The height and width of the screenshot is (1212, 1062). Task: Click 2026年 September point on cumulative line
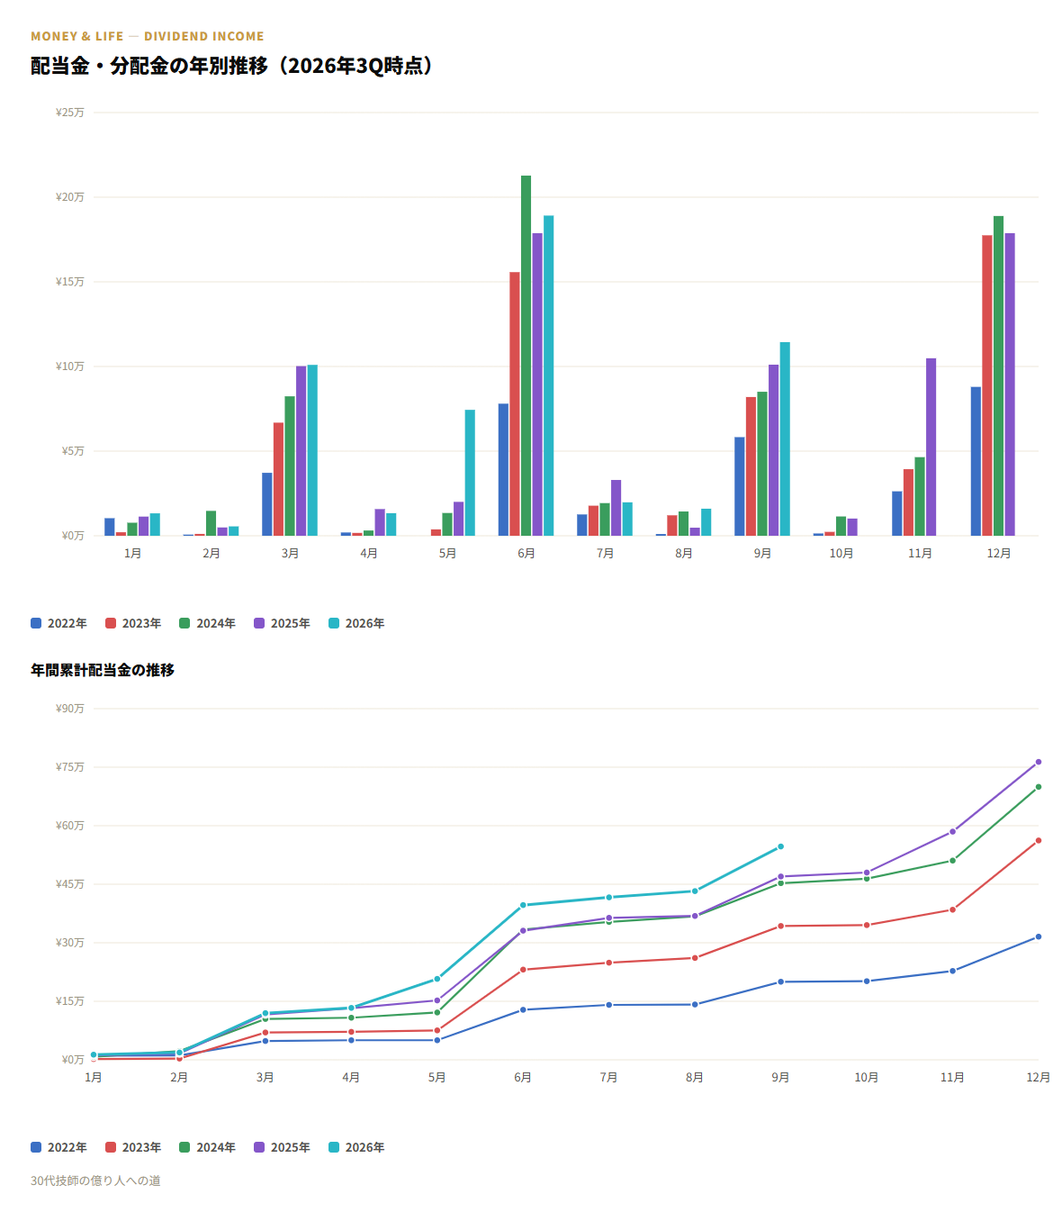pyautogui.click(x=780, y=846)
